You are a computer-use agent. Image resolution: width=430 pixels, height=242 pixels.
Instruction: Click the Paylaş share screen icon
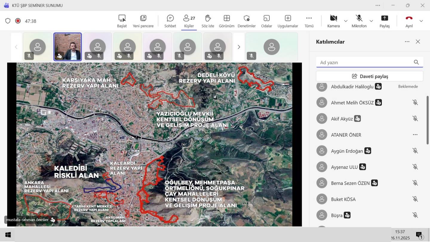(x=384, y=21)
